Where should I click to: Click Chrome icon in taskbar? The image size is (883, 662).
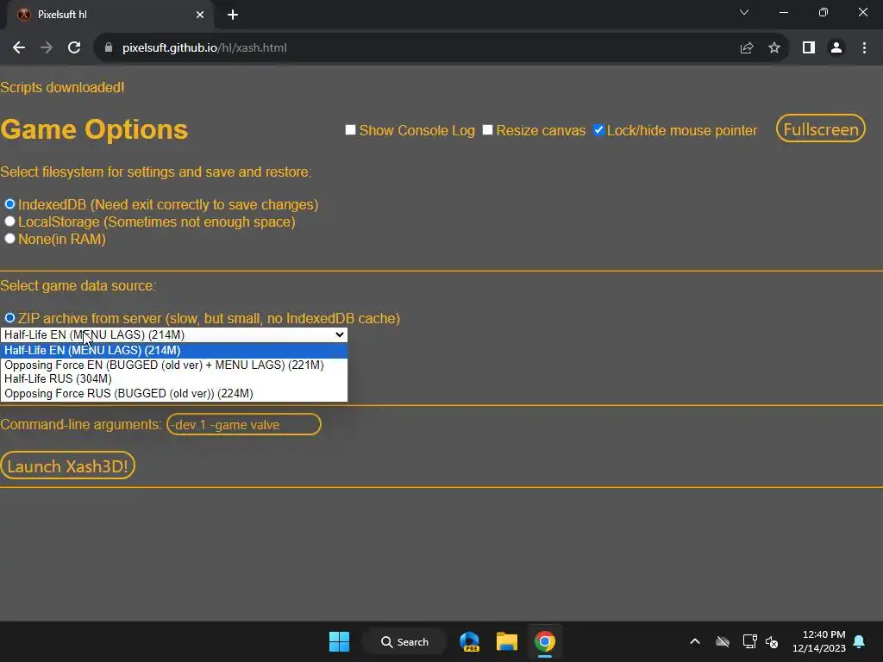(x=545, y=641)
